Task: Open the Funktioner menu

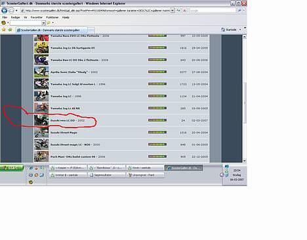Action: pos(52,17)
